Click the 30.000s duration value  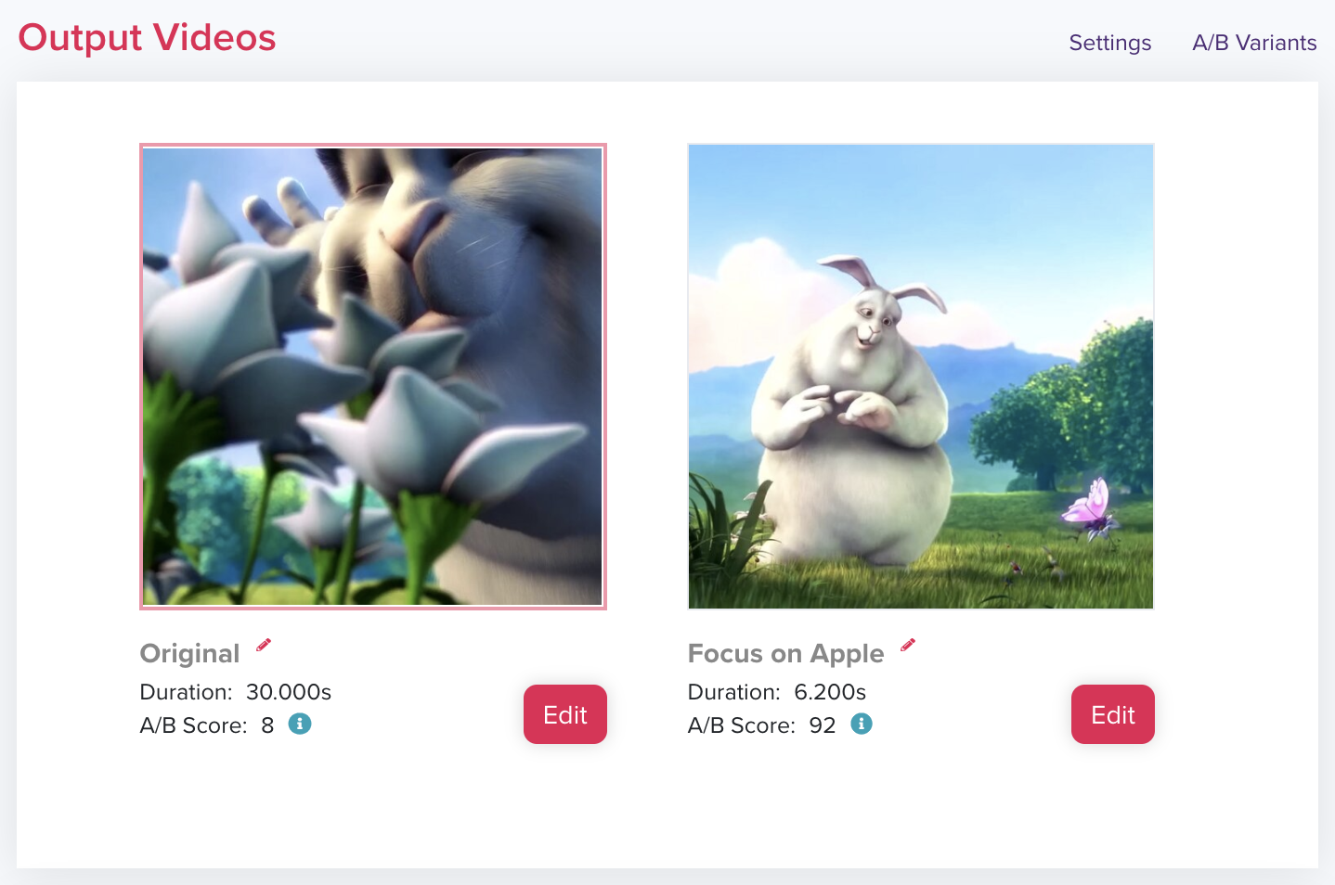[289, 692]
